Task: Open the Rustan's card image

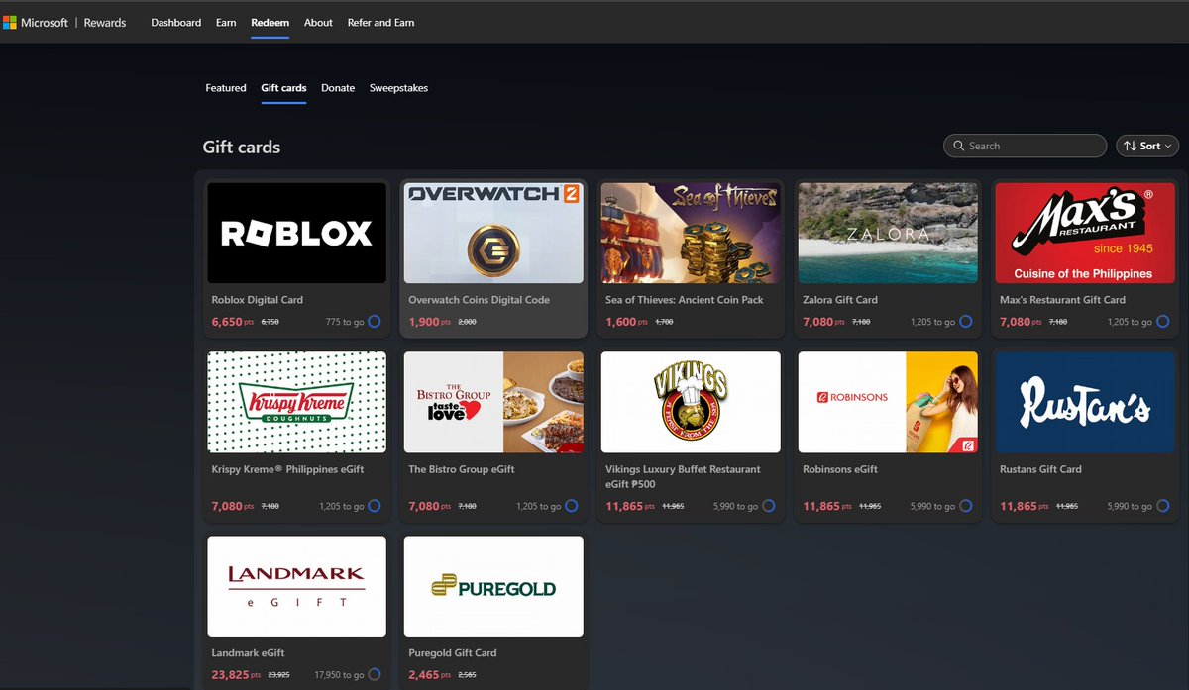Action: coord(1085,402)
